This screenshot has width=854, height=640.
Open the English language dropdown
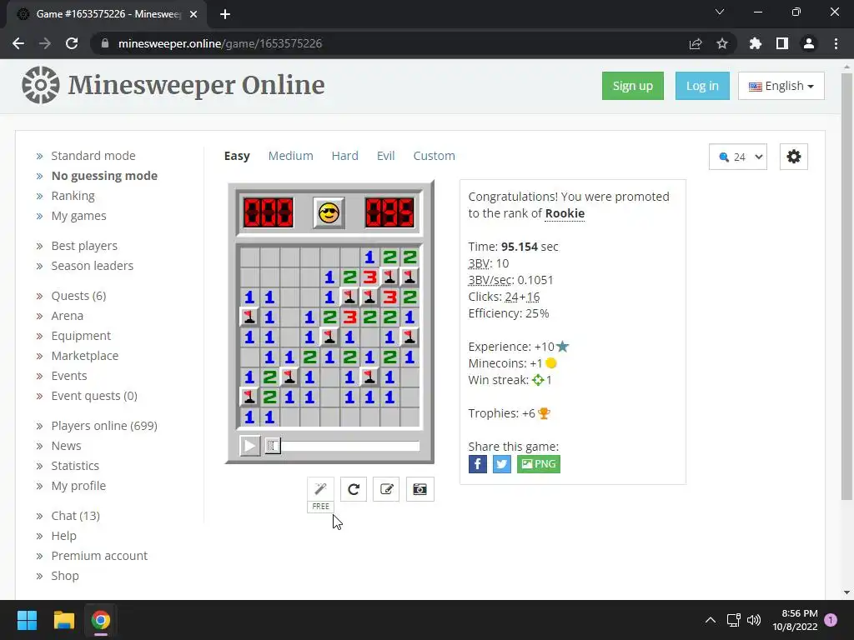pyautogui.click(x=781, y=86)
